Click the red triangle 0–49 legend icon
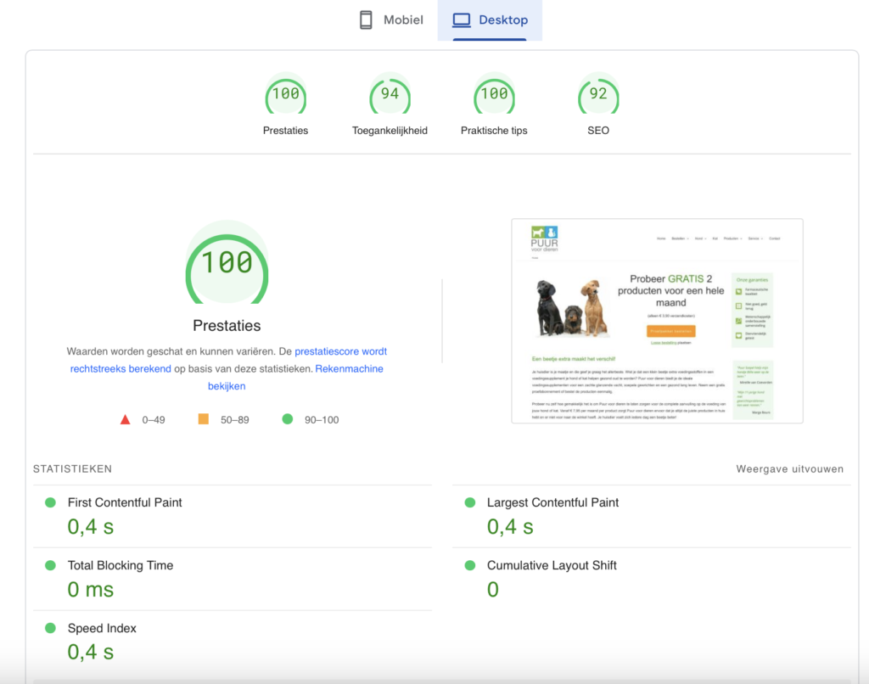 pyautogui.click(x=126, y=419)
